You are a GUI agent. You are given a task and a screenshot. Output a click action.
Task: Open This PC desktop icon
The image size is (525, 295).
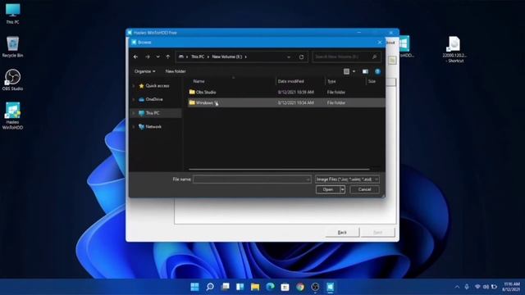coord(12,14)
